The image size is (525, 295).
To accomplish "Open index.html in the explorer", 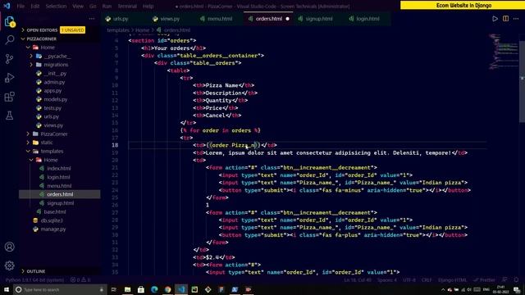I will 58,169.
